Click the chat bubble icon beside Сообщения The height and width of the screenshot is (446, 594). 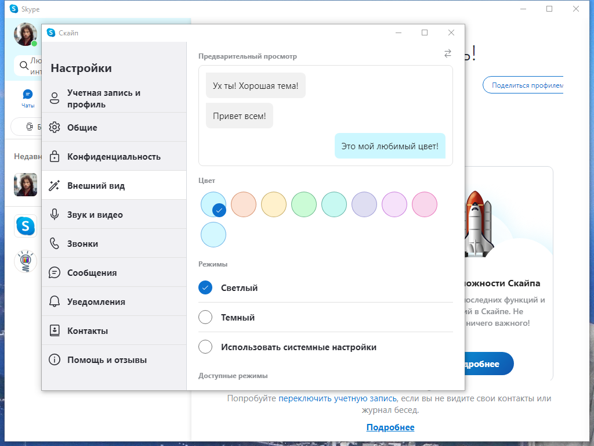55,273
